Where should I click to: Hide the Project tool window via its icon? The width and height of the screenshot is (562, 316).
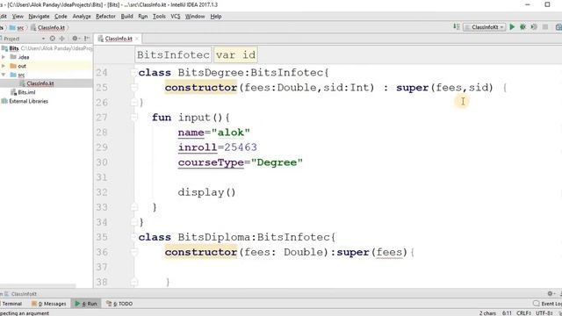(86, 39)
